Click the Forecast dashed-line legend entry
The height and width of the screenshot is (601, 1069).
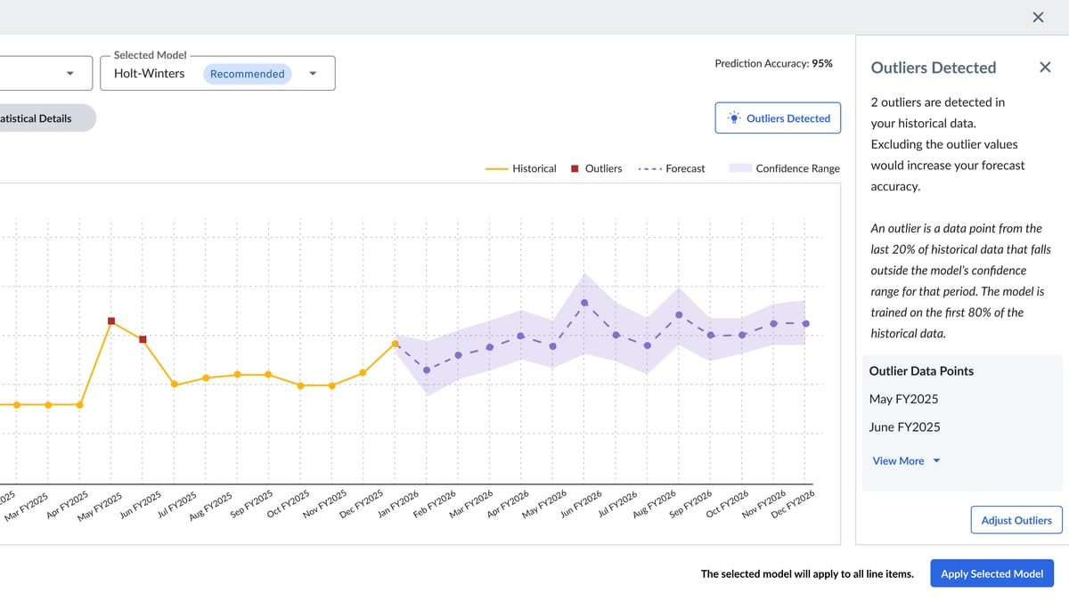pyautogui.click(x=672, y=168)
